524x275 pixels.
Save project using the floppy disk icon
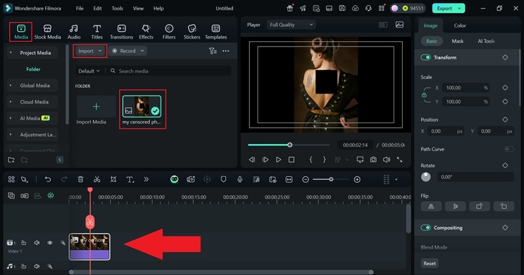click(342, 9)
